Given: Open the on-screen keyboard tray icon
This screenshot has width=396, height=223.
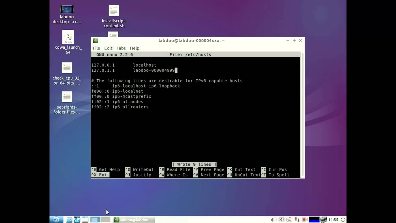Looking at the screenshot, I should tap(289, 220).
